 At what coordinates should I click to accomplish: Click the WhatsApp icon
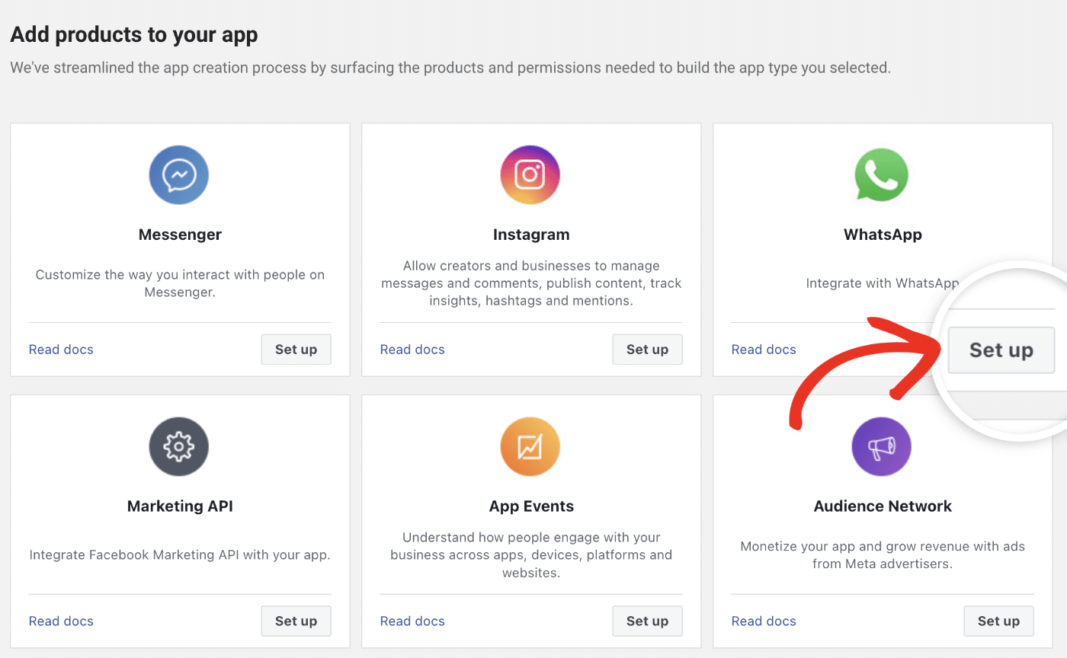click(x=882, y=174)
